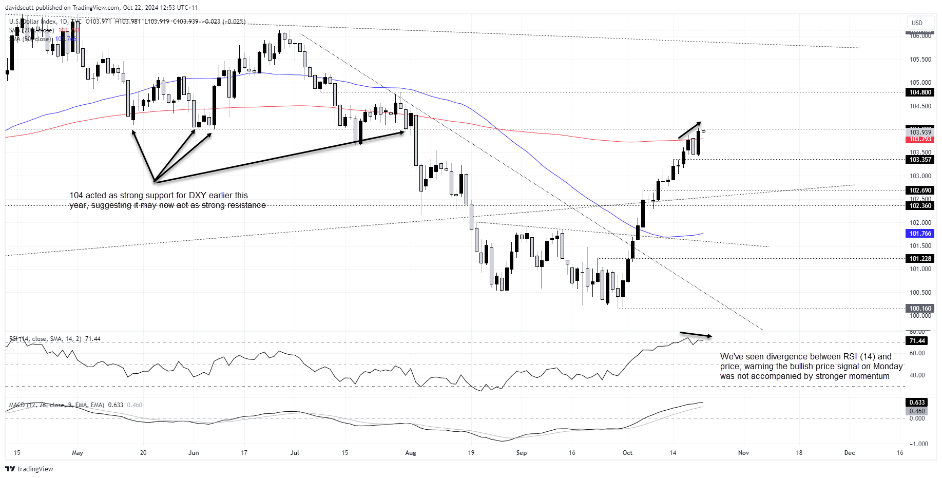Click the 60.00 tick on RSI scale
The height and width of the screenshot is (478, 942).
pos(917,353)
